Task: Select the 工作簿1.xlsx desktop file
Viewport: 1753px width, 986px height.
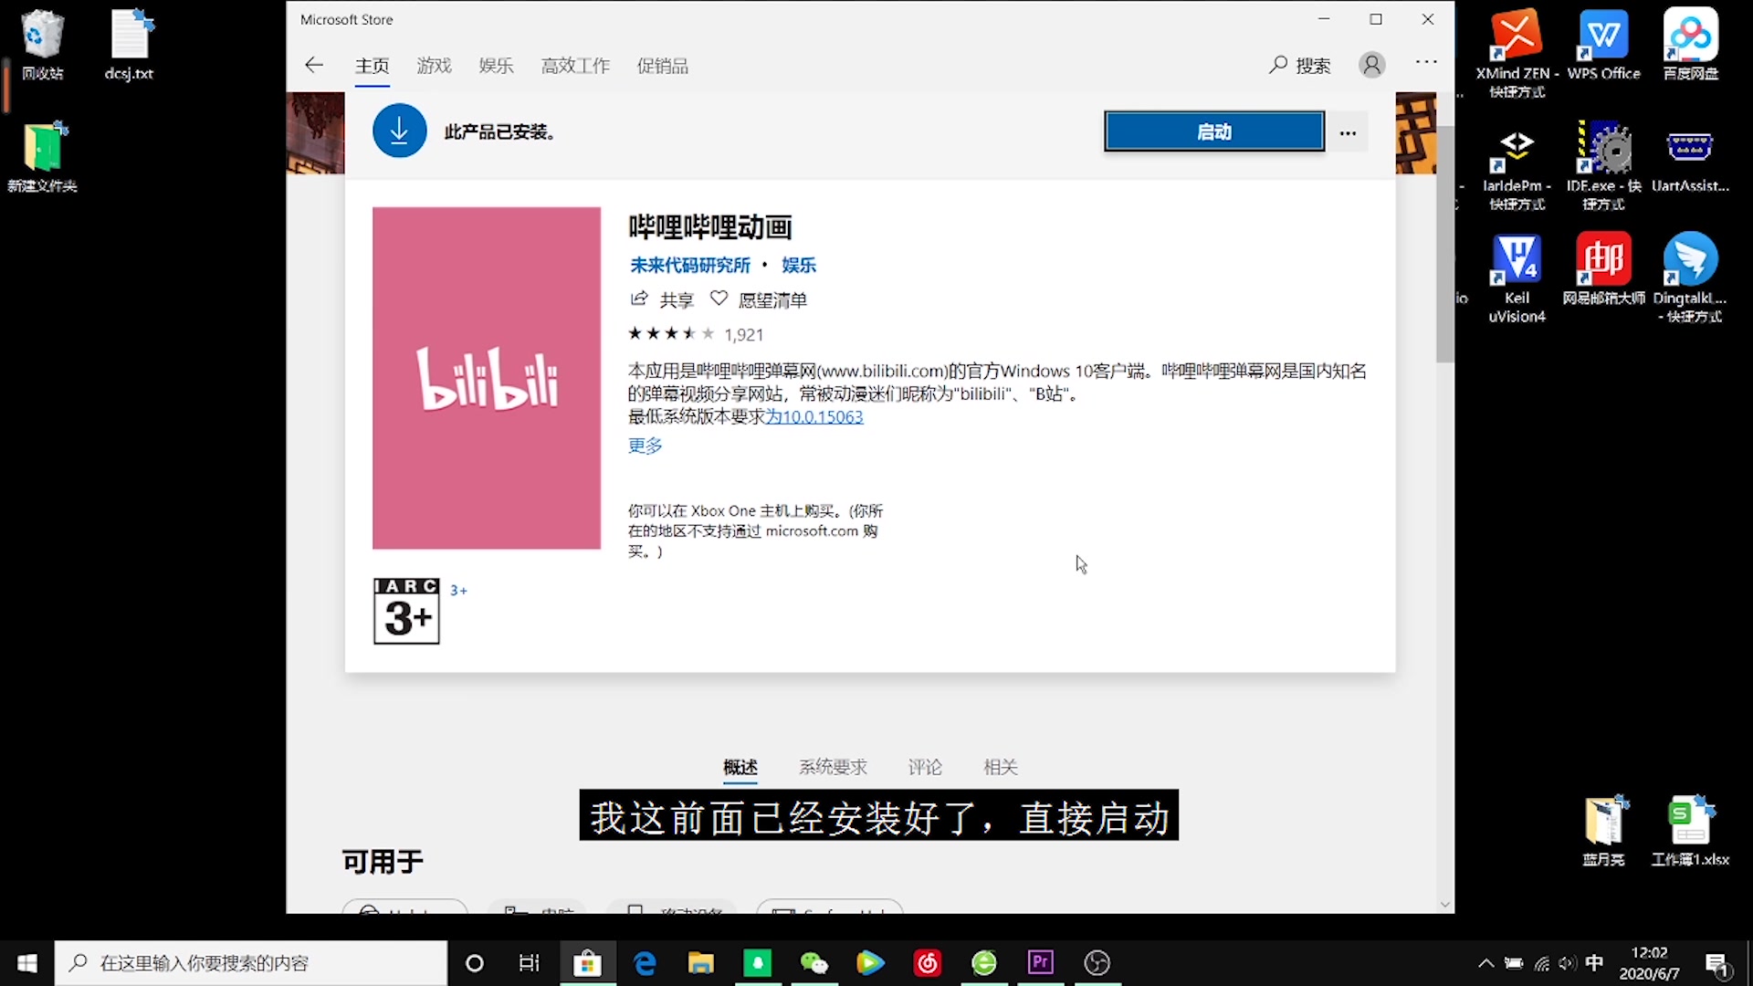Action: [1690, 830]
